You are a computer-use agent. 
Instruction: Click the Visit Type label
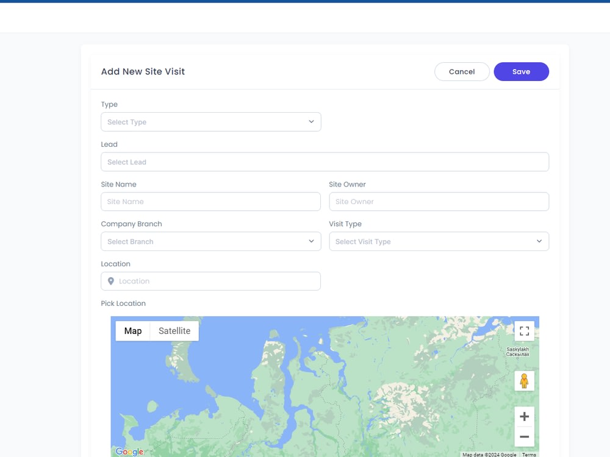[345, 224]
